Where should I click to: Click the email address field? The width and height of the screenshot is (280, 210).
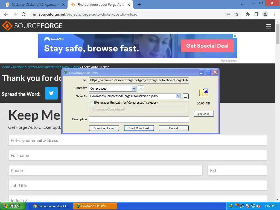click(138, 140)
